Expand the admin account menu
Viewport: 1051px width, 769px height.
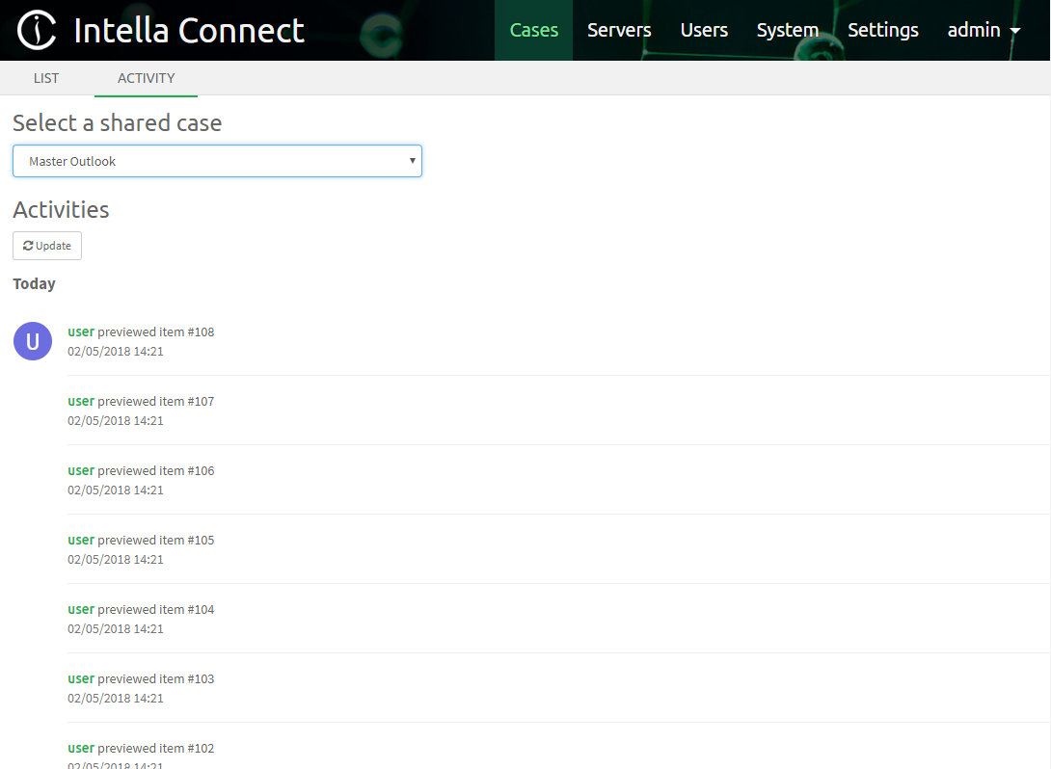coord(984,31)
